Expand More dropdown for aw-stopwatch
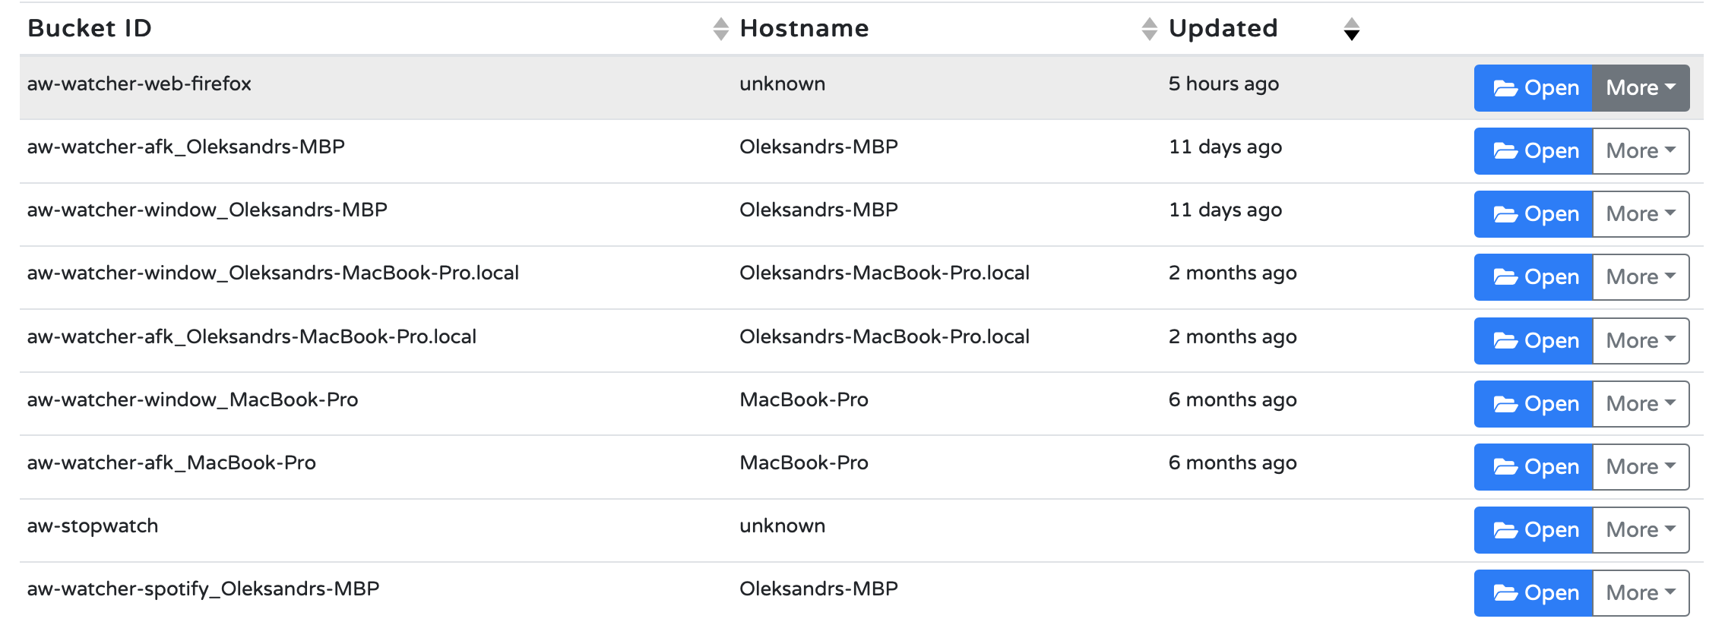The width and height of the screenshot is (1725, 644). coord(1641,530)
